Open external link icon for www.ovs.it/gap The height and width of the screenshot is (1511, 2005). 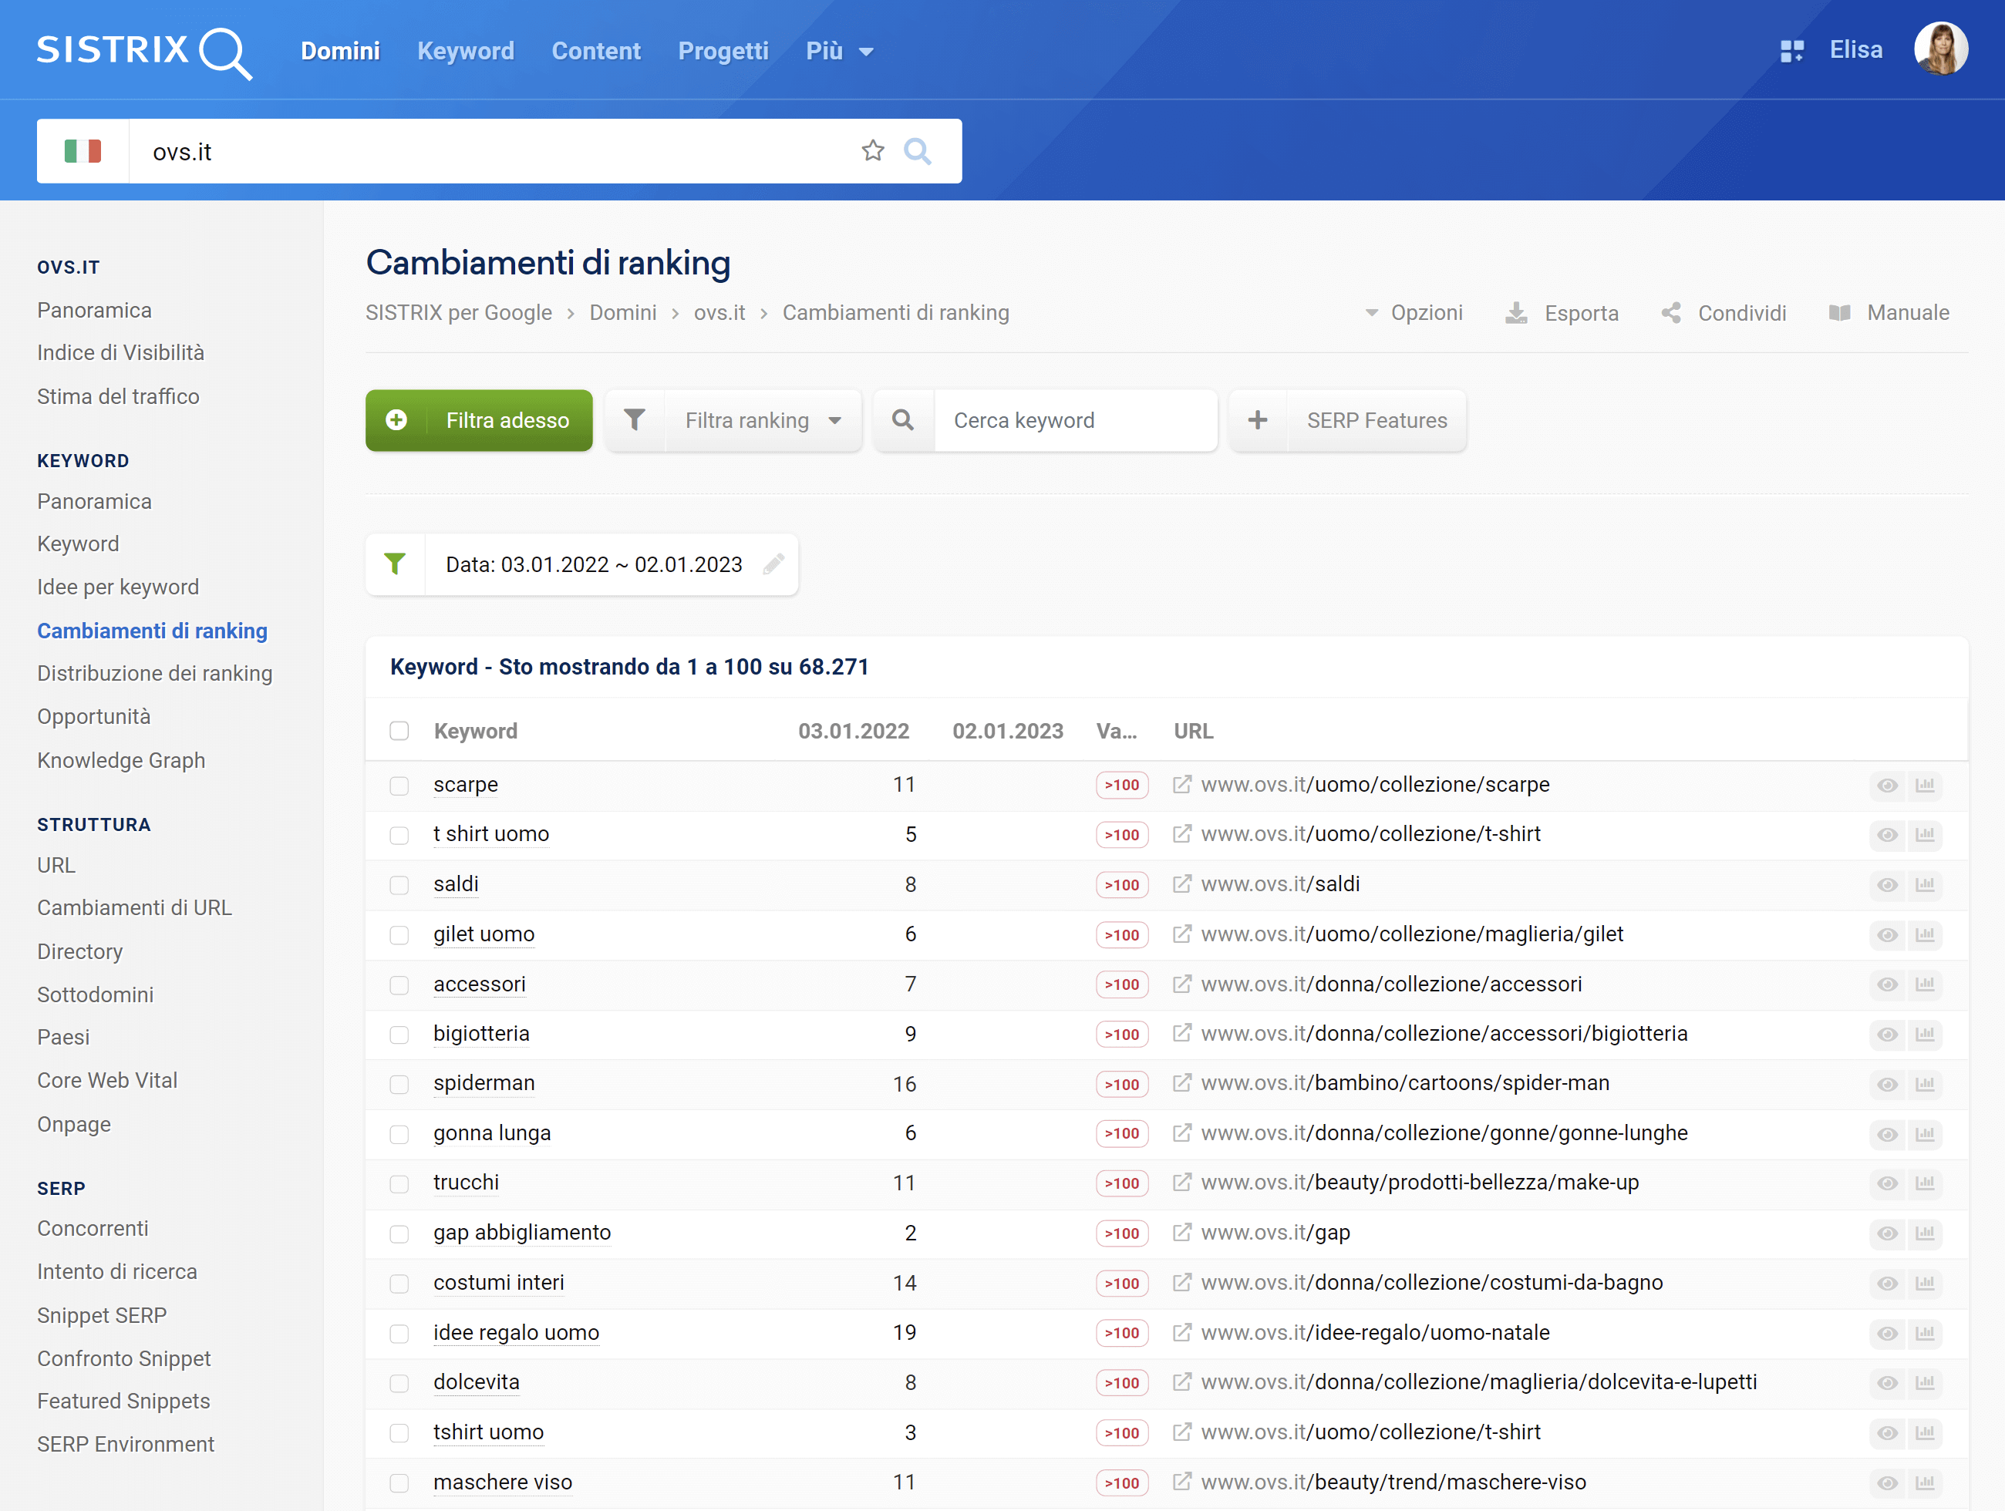pos(1181,1232)
